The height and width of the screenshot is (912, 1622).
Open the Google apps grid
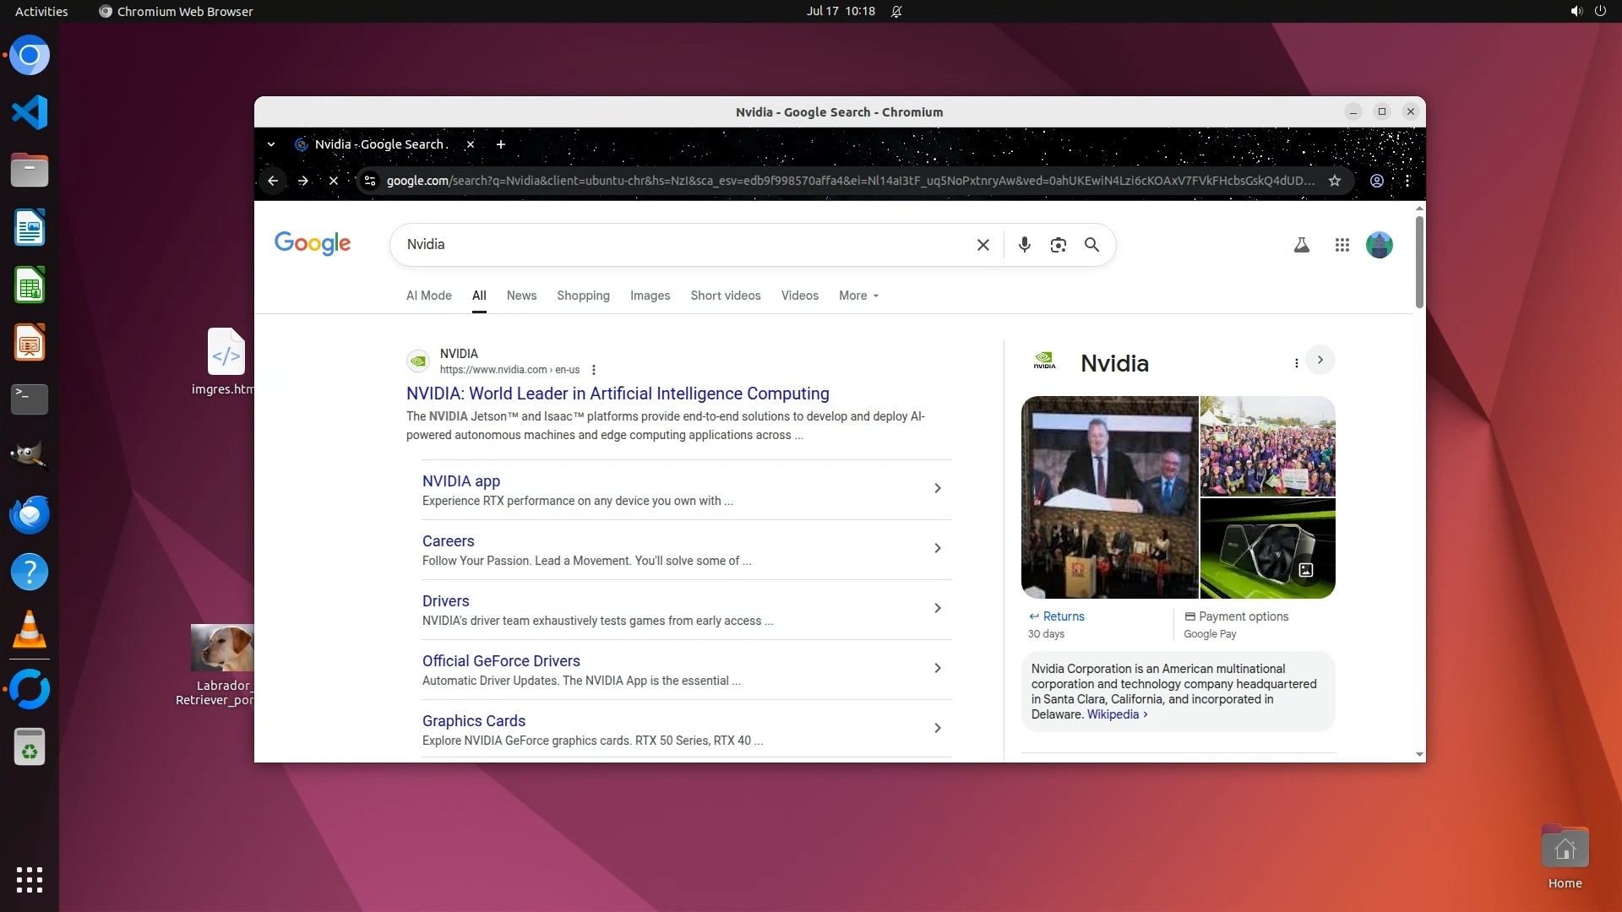click(x=1342, y=245)
